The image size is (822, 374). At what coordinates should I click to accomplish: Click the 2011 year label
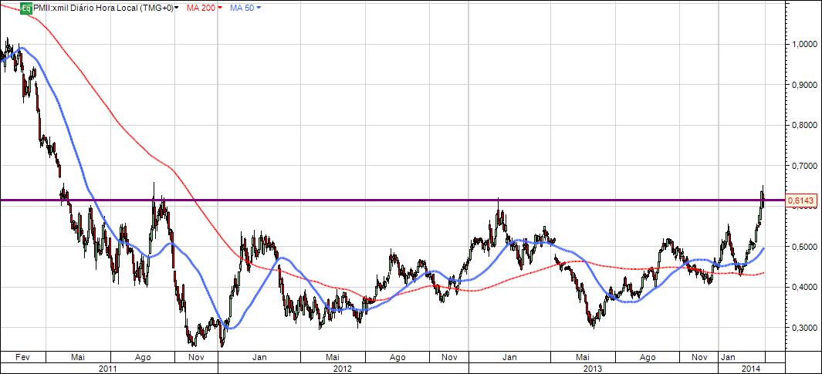click(107, 369)
